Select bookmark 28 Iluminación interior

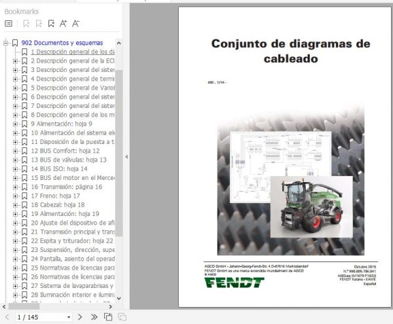(73, 295)
